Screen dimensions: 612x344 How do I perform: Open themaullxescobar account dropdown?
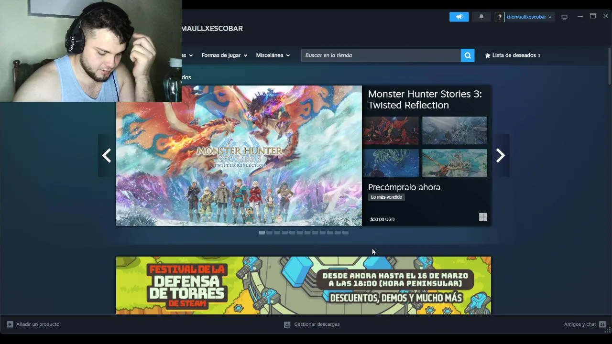click(x=529, y=17)
